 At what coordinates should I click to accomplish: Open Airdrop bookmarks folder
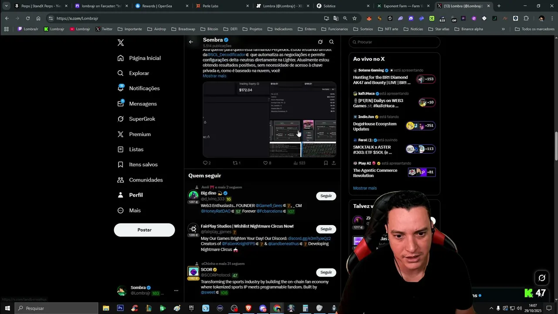157,29
